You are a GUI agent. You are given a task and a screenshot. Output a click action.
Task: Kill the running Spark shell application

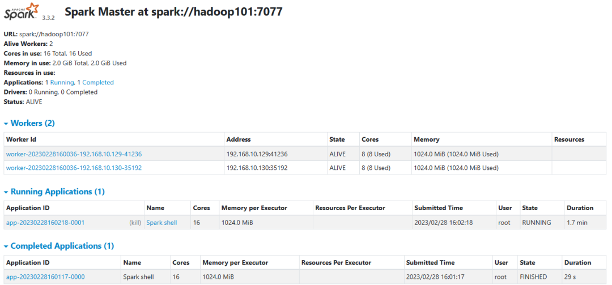pyautogui.click(x=135, y=223)
